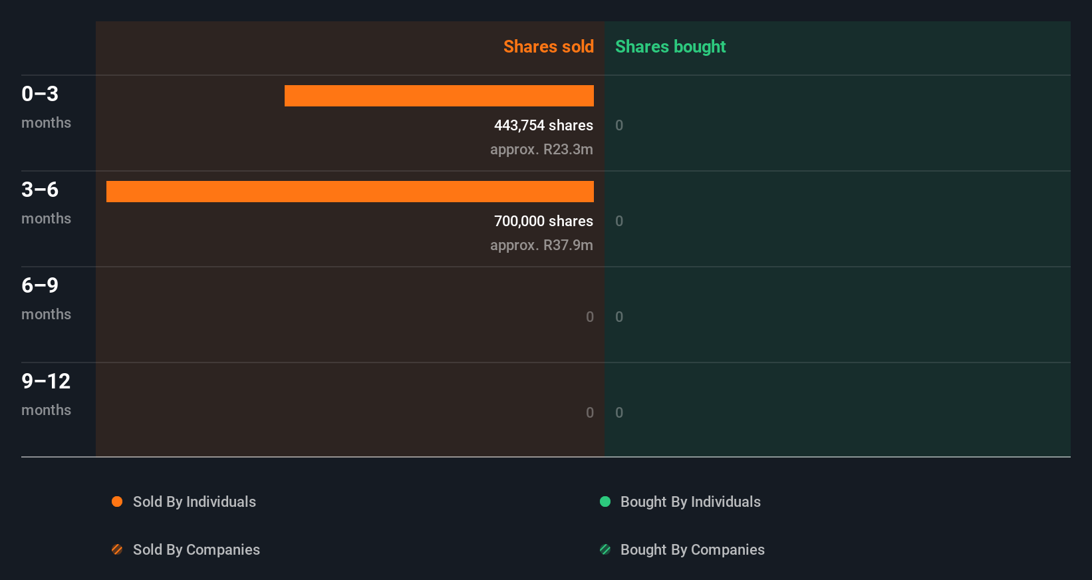Click the 3–6 months orange sold bar
Screen dimensions: 1092x580
pyautogui.click(x=350, y=192)
